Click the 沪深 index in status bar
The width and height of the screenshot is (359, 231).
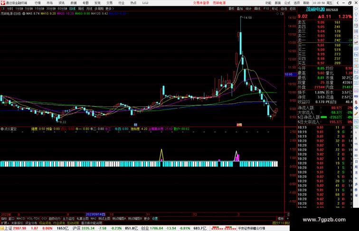click(76, 228)
